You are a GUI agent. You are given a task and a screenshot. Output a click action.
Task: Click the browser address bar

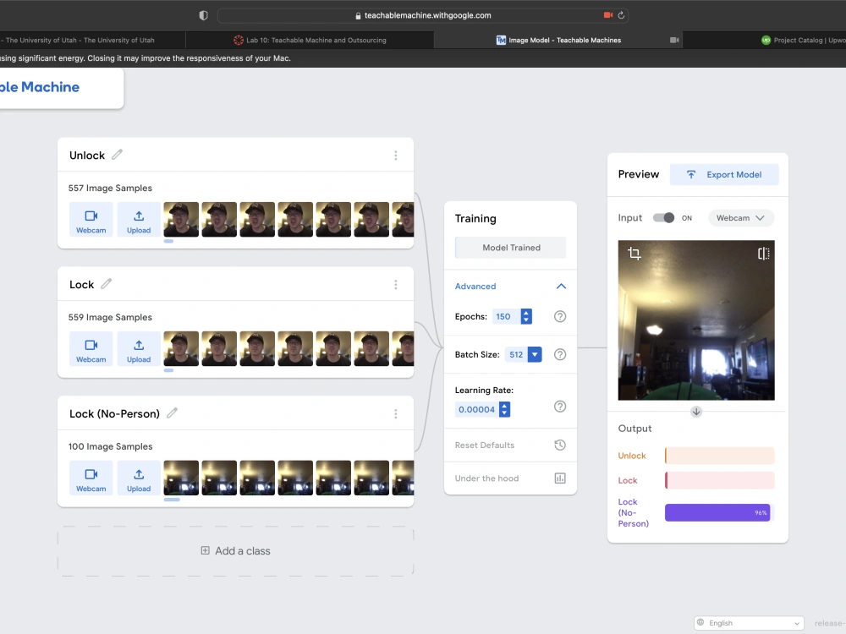tap(422, 15)
